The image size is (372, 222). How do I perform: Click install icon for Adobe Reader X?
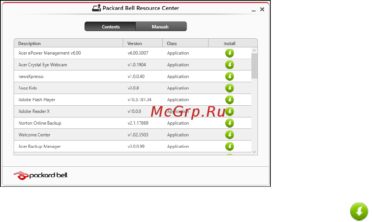[229, 111]
